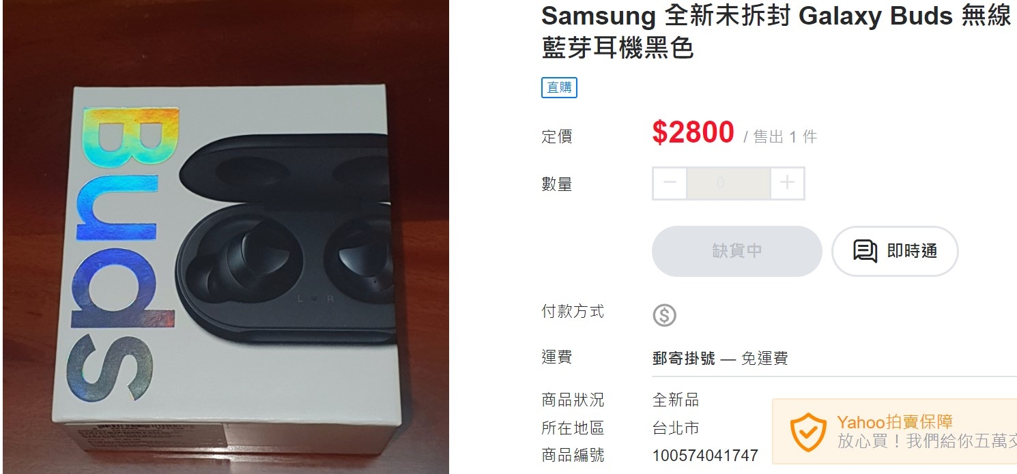1017x474 pixels.
Task: Click the Yahoo拍賣保障 shield icon
Action: click(807, 432)
